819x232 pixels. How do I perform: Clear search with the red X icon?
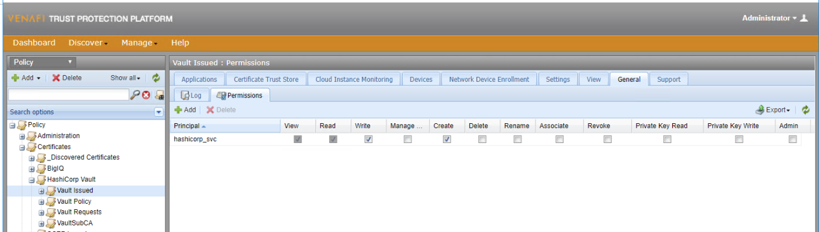click(146, 95)
